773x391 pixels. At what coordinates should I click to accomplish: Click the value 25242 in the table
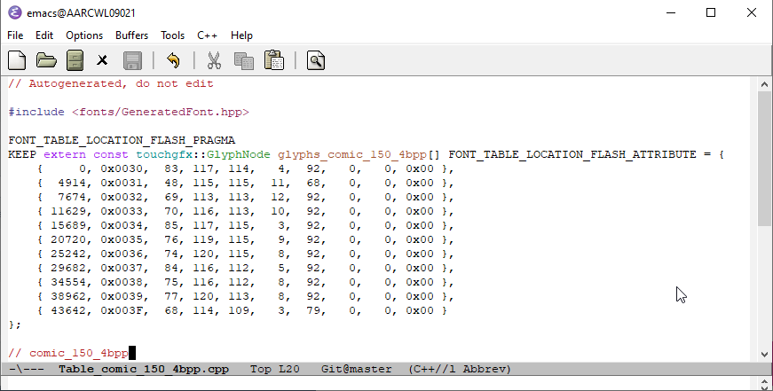click(68, 254)
